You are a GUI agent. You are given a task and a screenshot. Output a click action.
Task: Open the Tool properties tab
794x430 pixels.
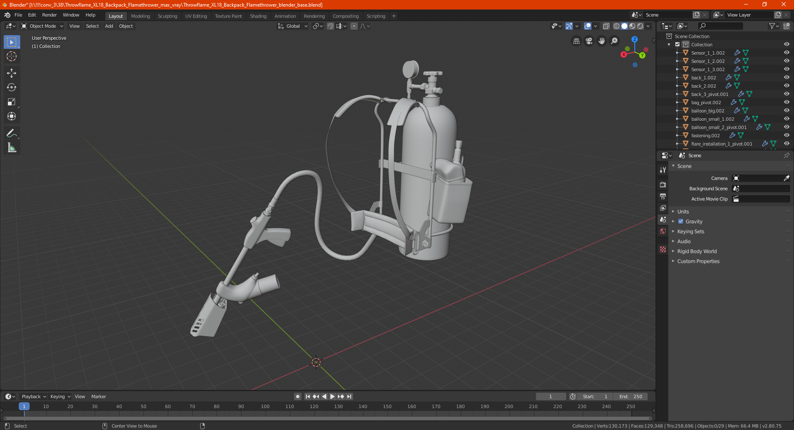663,170
